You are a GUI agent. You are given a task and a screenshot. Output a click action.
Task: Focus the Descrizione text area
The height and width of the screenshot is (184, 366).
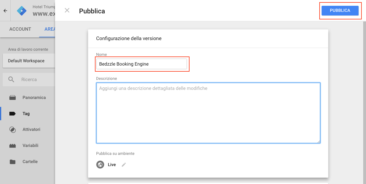tap(208, 113)
